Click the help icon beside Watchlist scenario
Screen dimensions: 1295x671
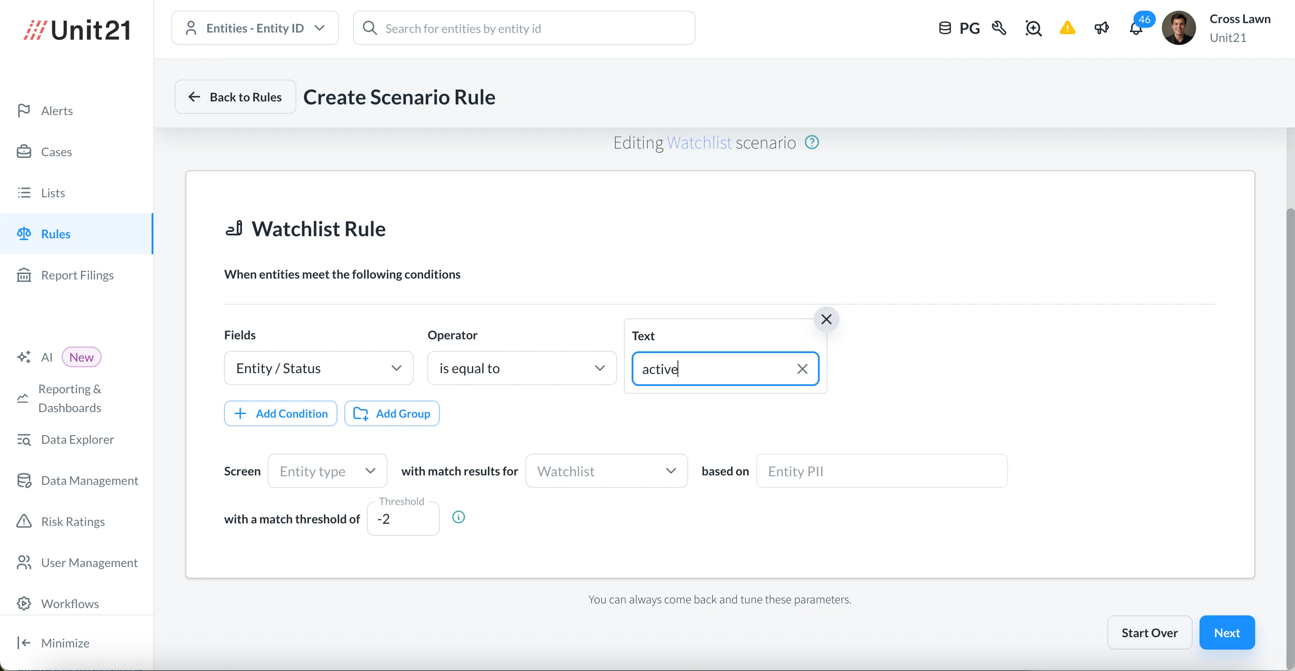coord(812,143)
